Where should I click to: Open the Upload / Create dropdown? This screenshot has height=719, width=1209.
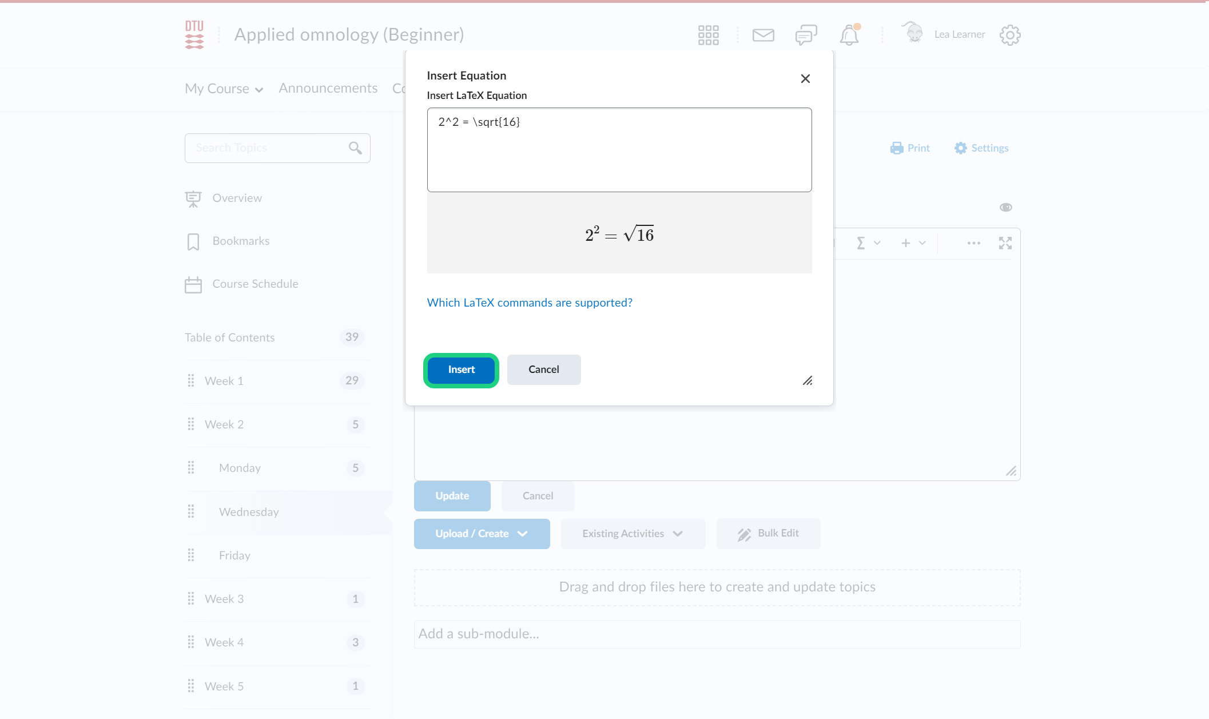pos(482,534)
